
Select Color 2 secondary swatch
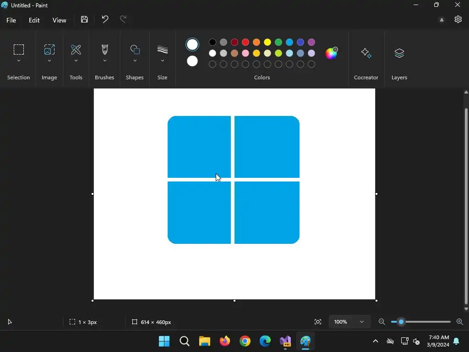tap(192, 61)
